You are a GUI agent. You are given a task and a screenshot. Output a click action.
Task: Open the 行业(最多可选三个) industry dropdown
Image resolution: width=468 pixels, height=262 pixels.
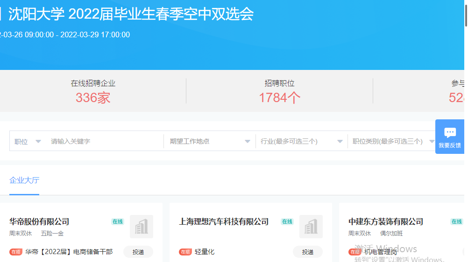[301, 141]
